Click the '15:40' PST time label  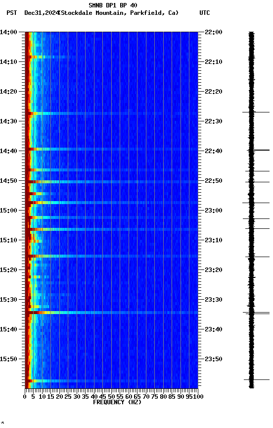coord(8,329)
